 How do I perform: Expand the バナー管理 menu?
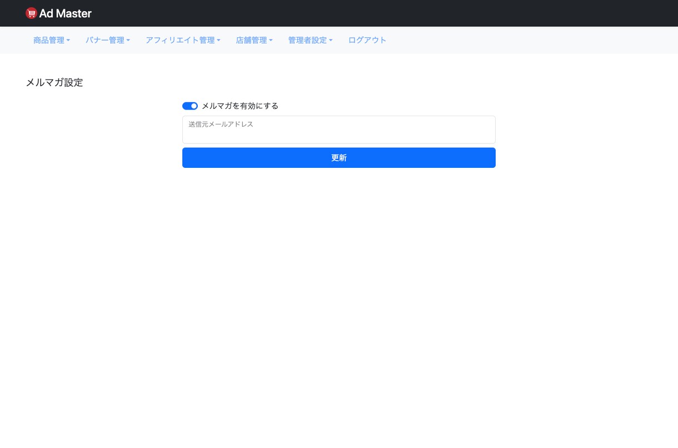(108, 40)
